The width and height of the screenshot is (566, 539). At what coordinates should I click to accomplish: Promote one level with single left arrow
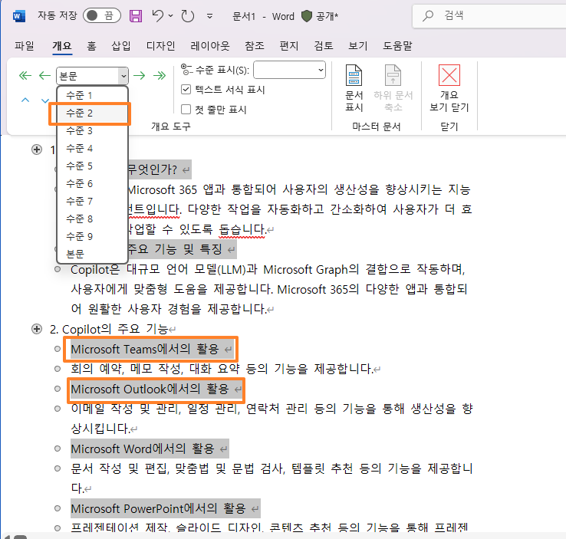point(44,75)
